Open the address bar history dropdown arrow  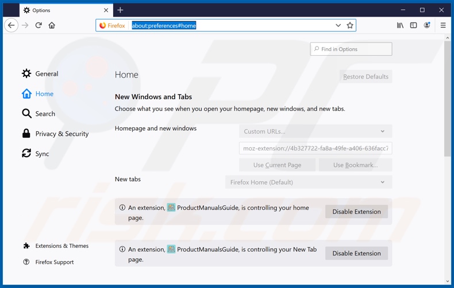(338, 25)
